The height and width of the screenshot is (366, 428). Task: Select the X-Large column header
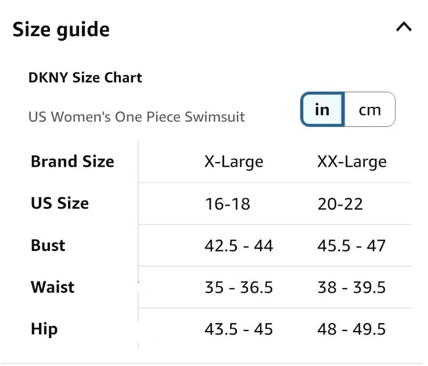(233, 162)
